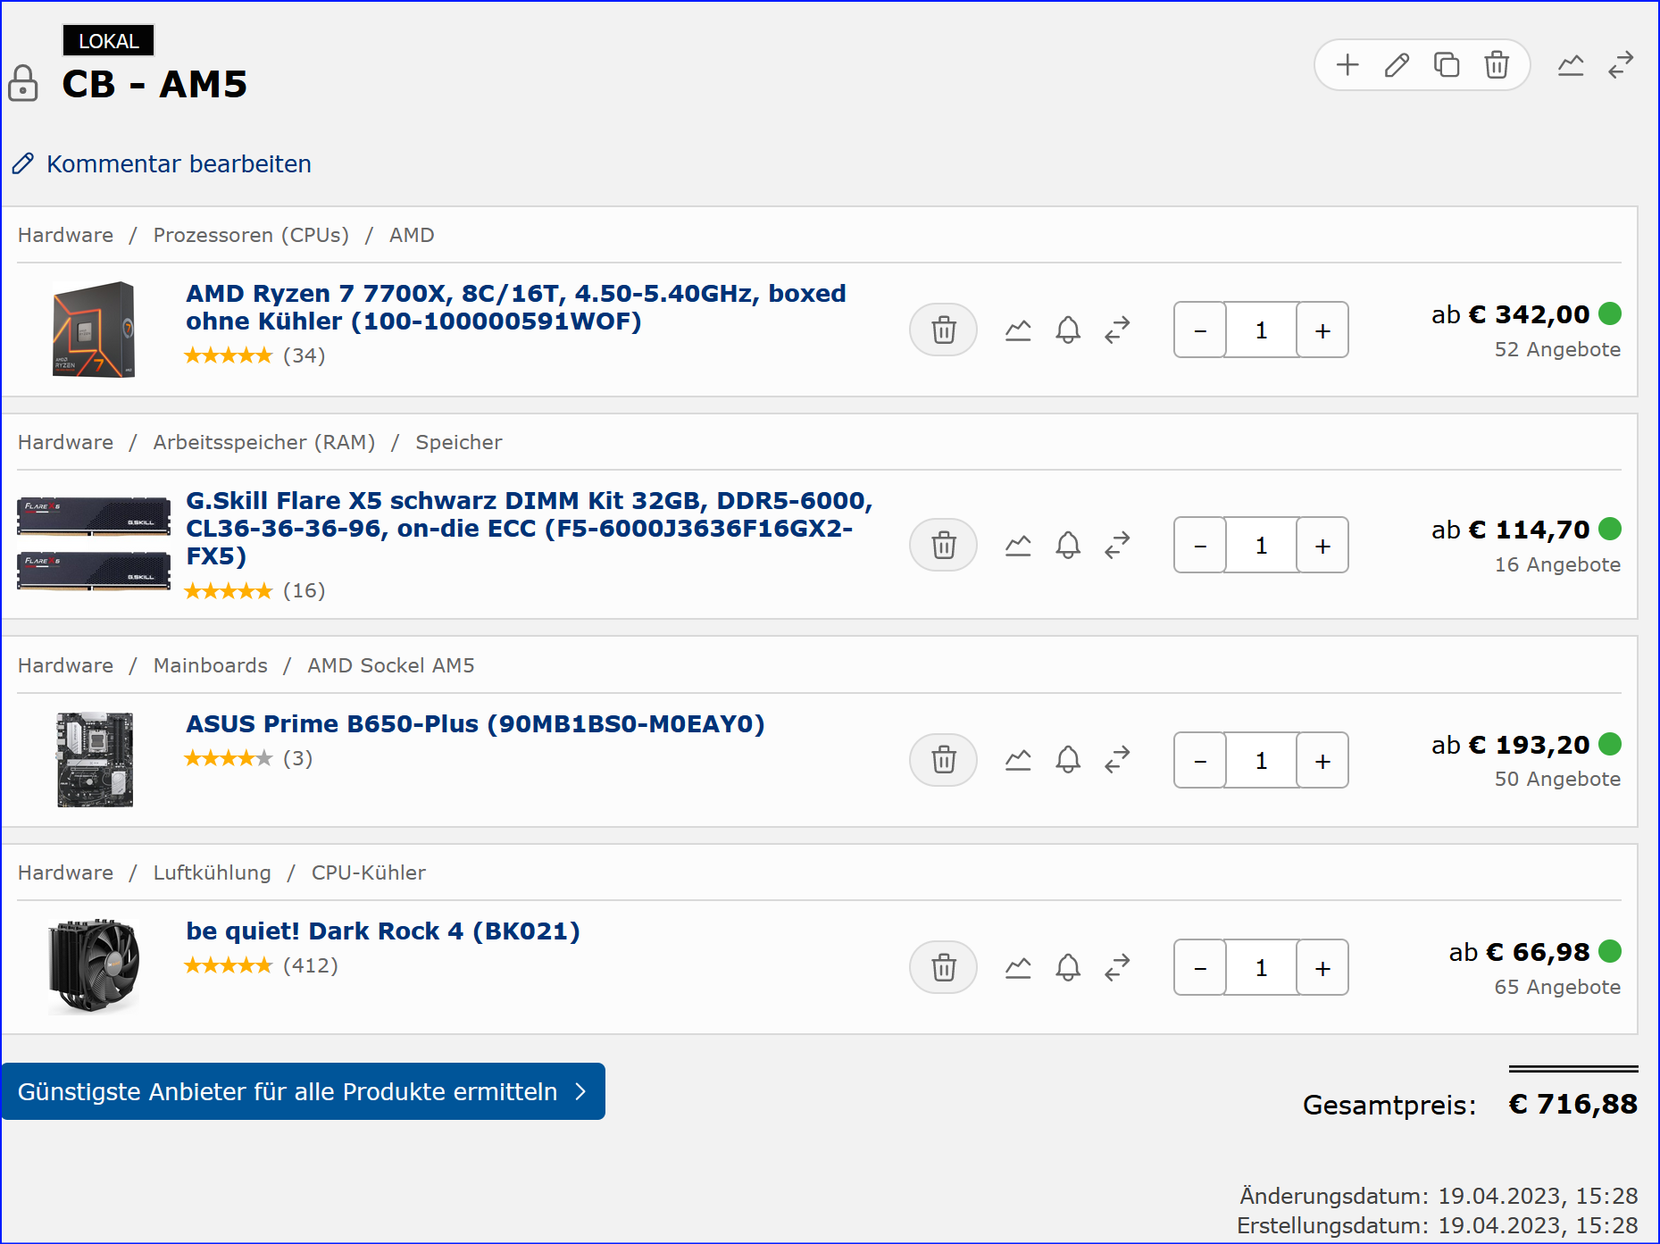Click swap arrows for Ryzen 7 7700X
The image size is (1660, 1244).
pyautogui.click(x=1117, y=330)
